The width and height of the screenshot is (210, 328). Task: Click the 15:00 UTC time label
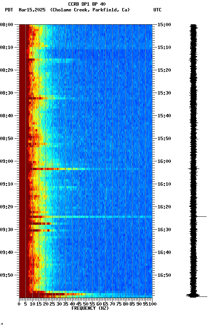point(164,25)
